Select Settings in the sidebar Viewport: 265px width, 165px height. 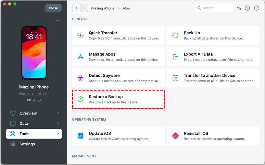[x=34, y=144]
